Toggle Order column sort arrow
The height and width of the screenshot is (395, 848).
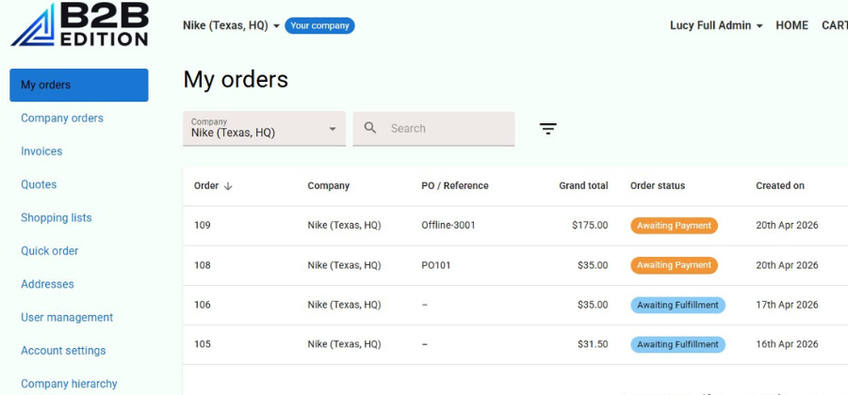(x=228, y=186)
